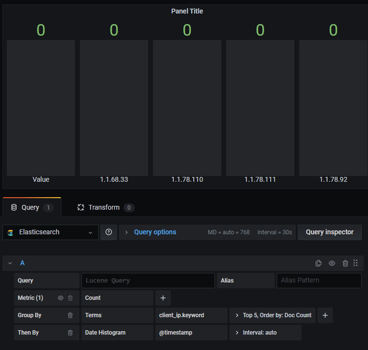This screenshot has height=350, width=368.
Task: Add a group-by with plus after Top 5
Action: point(325,315)
